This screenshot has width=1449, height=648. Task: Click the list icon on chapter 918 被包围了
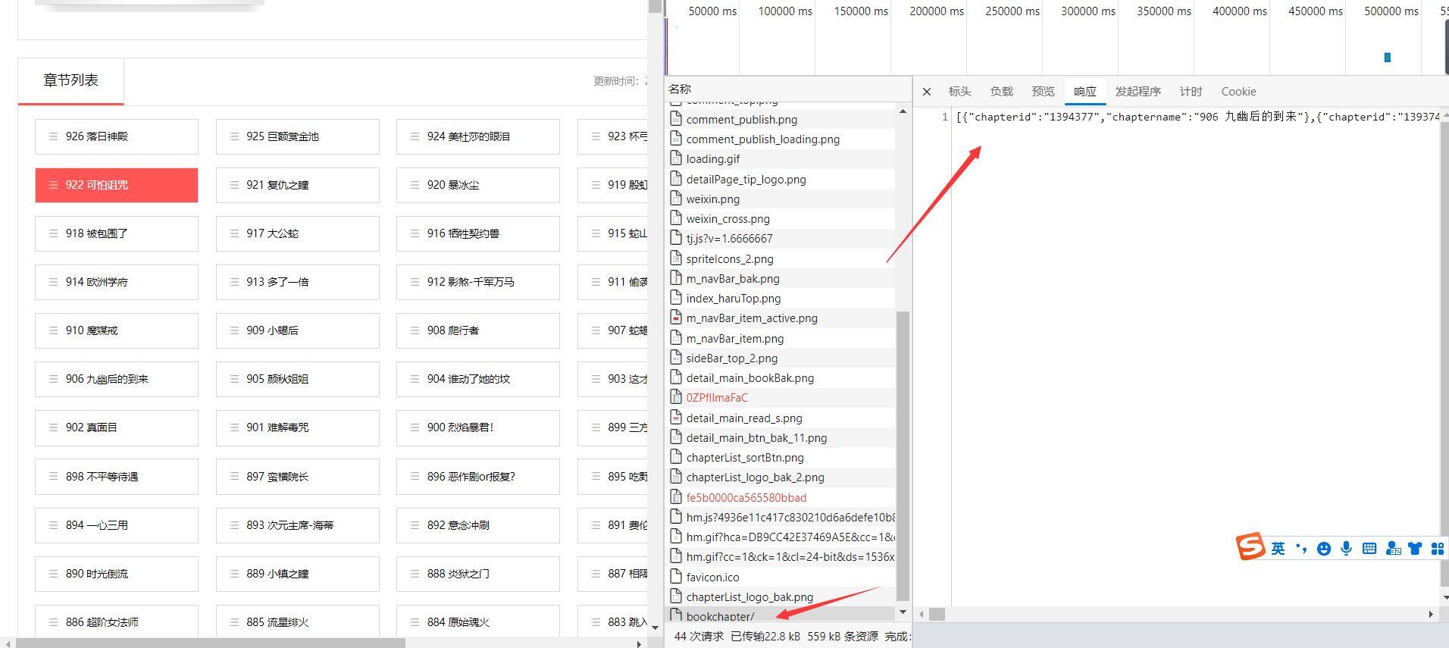click(53, 233)
